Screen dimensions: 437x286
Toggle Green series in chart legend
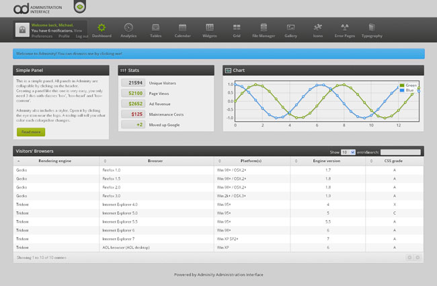point(408,85)
